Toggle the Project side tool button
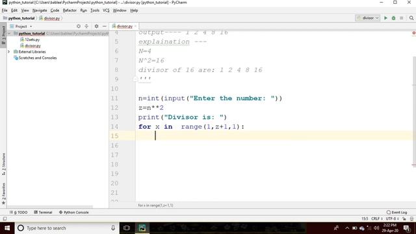416x234 pixels. (3, 34)
